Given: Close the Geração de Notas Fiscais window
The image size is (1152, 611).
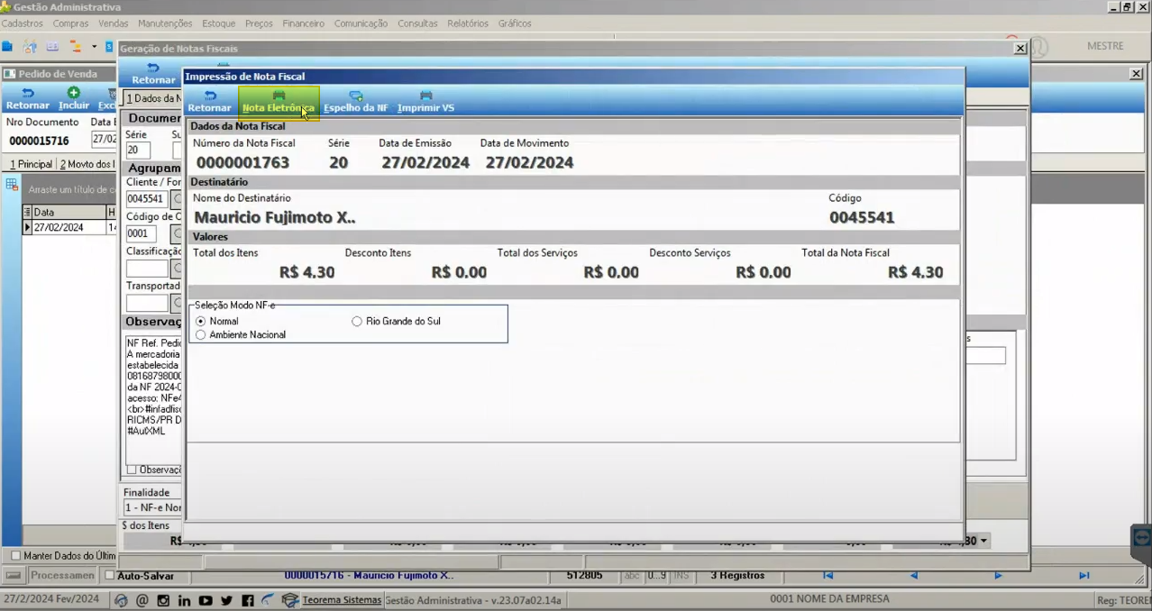Looking at the screenshot, I should 1020,49.
